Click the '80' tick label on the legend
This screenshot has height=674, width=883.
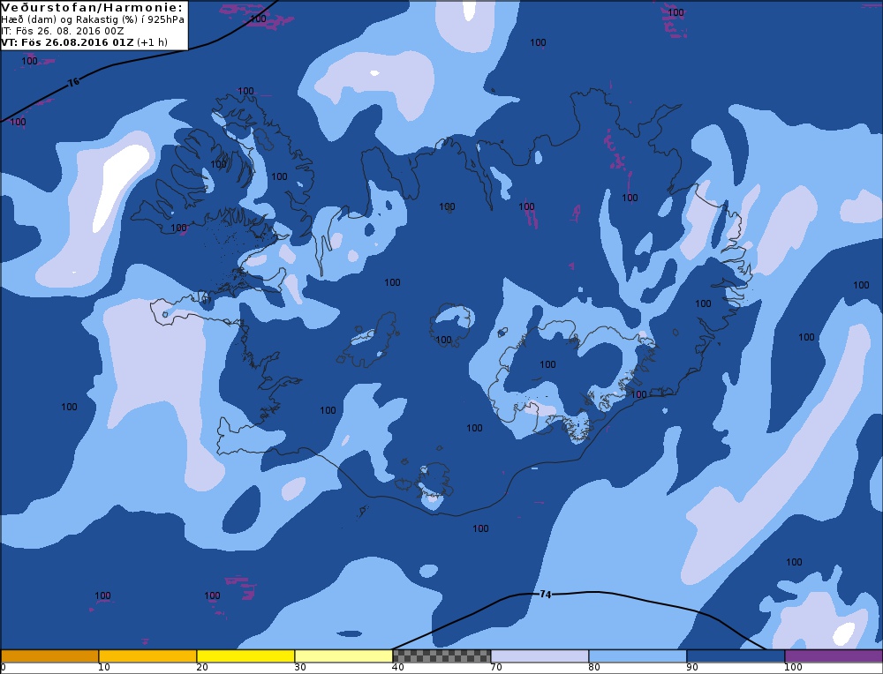click(594, 667)
